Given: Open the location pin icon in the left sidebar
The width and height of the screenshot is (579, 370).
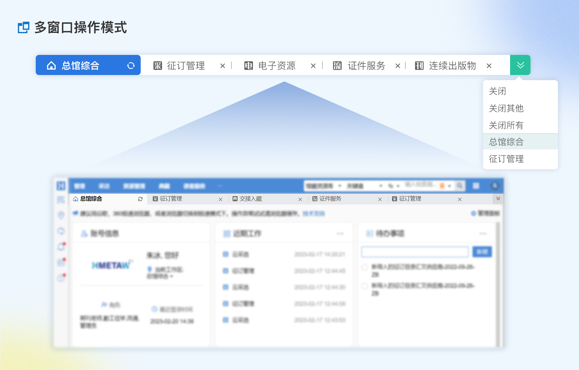Looking at the screenshot, I should tap(61, 215).
